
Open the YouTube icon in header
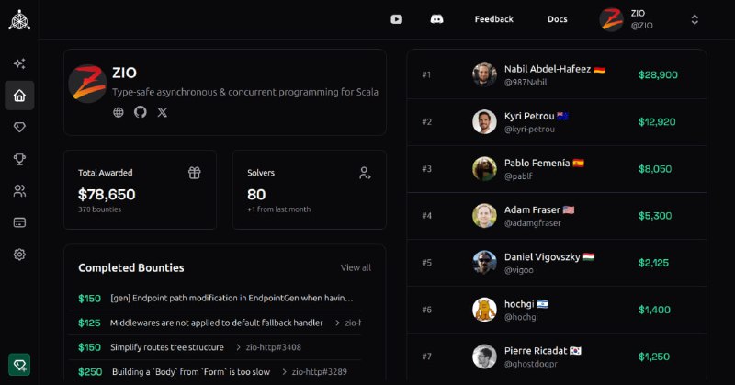tap(396, 19)
